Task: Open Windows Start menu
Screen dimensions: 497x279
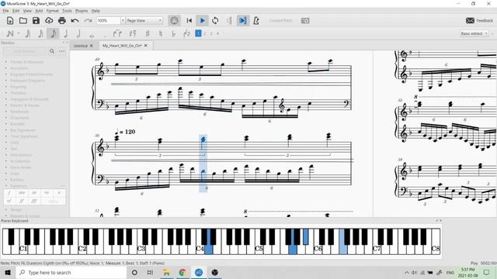Action: click(8, 272)
